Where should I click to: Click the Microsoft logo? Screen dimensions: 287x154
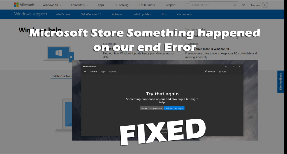[24, 5]
